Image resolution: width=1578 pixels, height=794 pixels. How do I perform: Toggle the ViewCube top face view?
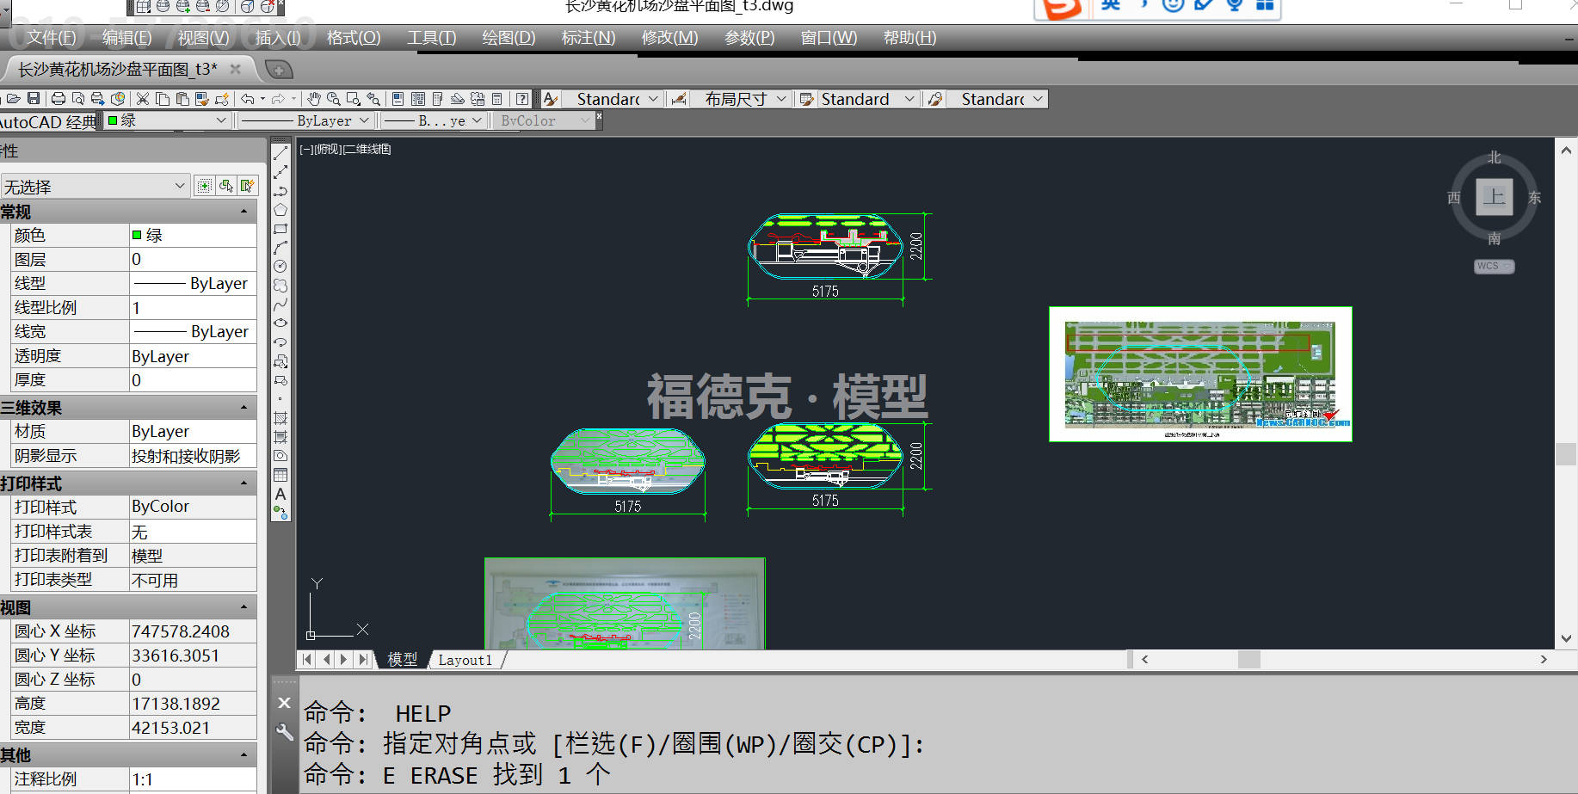(x=1494, y=197)
